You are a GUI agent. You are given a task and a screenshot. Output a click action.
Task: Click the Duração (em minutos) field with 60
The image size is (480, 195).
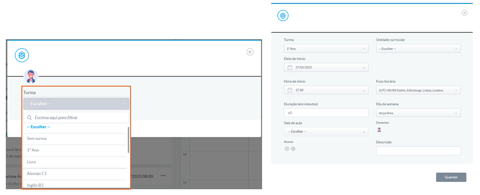pyautogui.click(x=326, y=113)
